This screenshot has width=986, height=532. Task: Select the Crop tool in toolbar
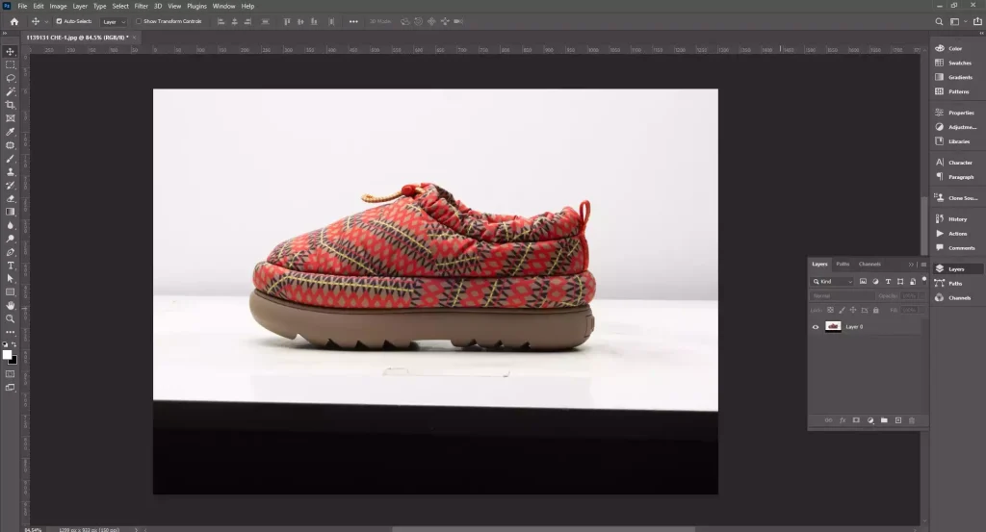(x=11, y=105)
